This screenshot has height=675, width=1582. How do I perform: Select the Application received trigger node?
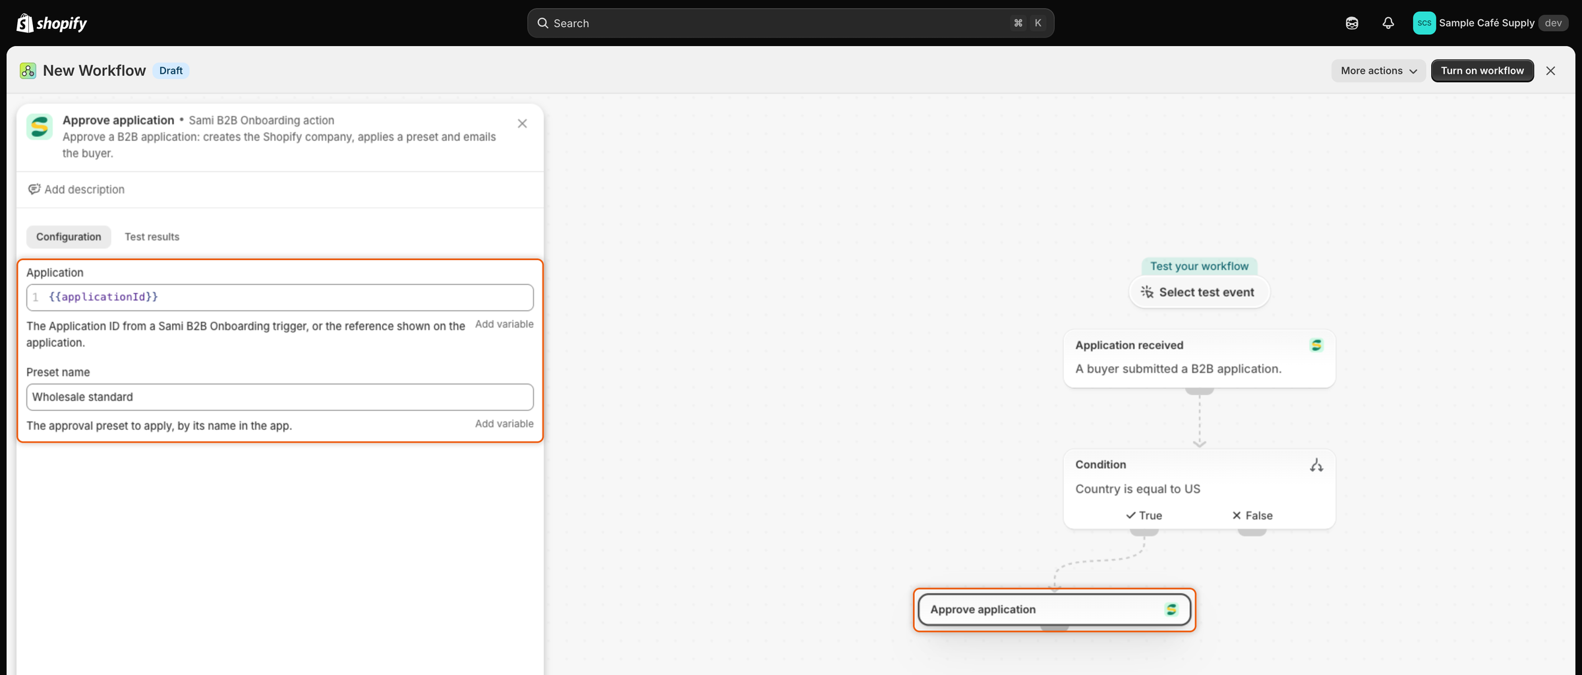1199,358
